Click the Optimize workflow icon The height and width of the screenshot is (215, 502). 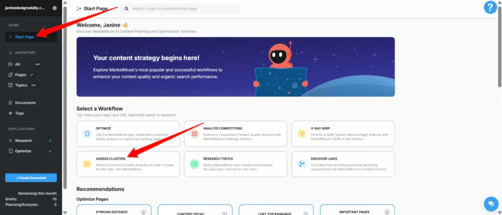click(87, 134)
